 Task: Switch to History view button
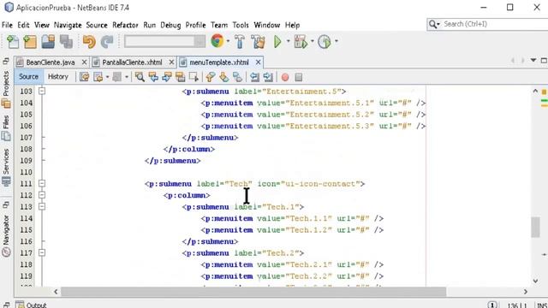pos(58,77)
